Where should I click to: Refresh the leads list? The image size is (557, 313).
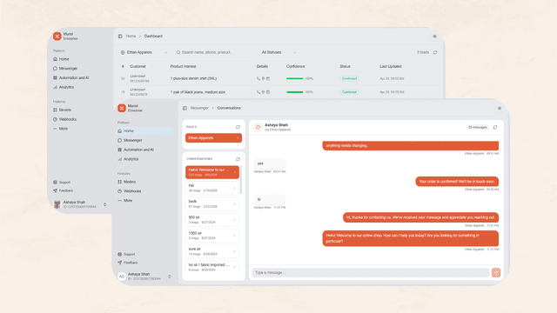coord(435,52)
